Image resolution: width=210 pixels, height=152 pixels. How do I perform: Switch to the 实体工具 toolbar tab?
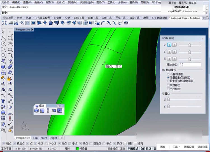click(107, 18)
